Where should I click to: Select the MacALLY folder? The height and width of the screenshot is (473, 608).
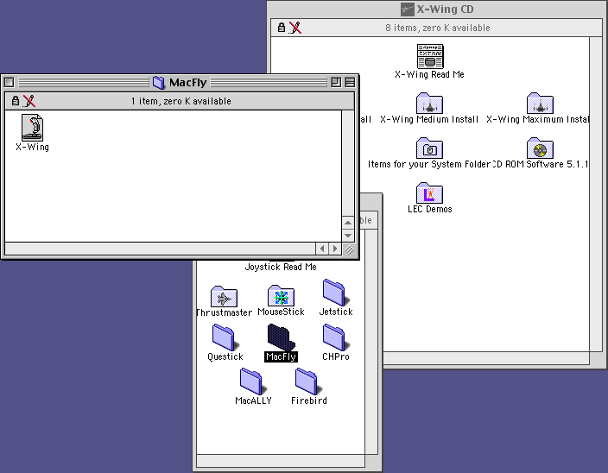pos(253,382)
